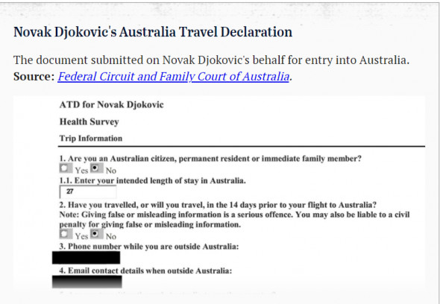Image resolution: width=440 pixels, height=304 pixels.
Task: Click the intended length of stay field
Action: click(88, 191)
